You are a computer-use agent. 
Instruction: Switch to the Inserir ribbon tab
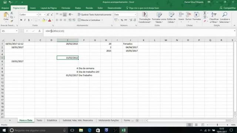[33, 8]
